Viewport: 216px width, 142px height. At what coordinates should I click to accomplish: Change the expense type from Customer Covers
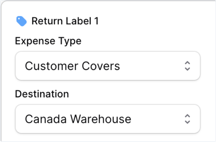point(107,66)
